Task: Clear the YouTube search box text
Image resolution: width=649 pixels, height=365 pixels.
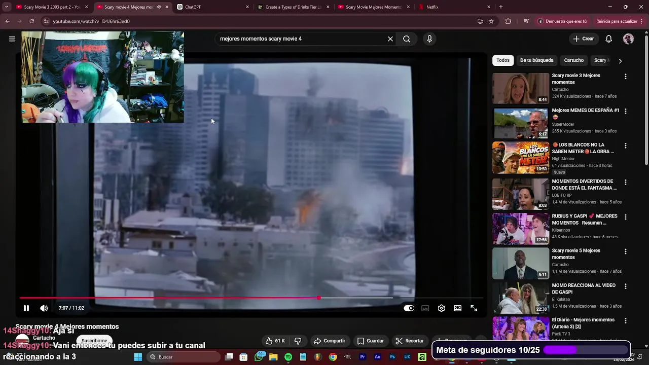Action: pyautogui.click(x=390, y=39)
